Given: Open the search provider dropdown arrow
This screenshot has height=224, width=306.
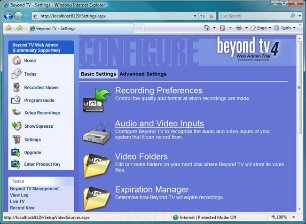Looking at the screenshot, I should [x=300, y=16].
